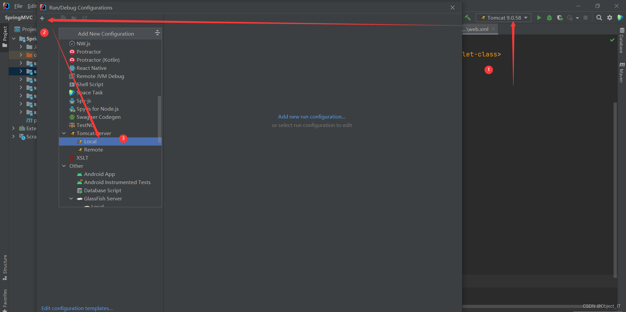This screenshot has height=312, width=626.
Task: Open the File menu
Action: (18, 6)
